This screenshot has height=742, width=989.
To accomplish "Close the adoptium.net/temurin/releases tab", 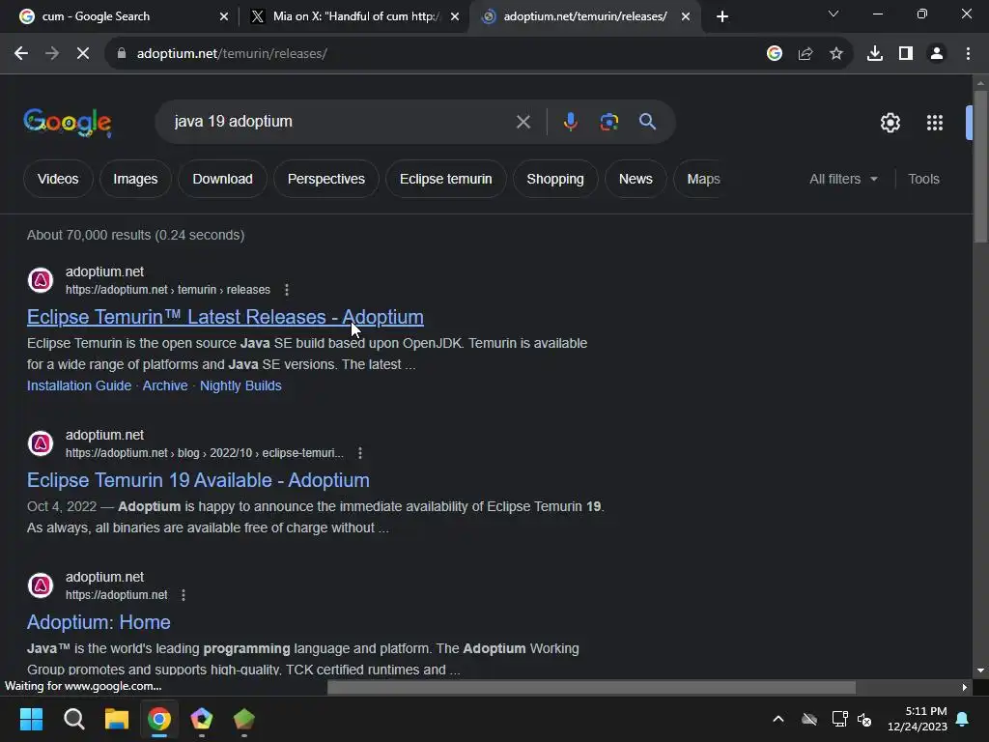I will (686, 16).
